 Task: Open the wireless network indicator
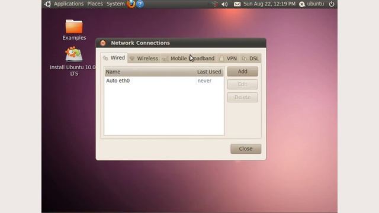pyautogui.click(x=214, y=4)
